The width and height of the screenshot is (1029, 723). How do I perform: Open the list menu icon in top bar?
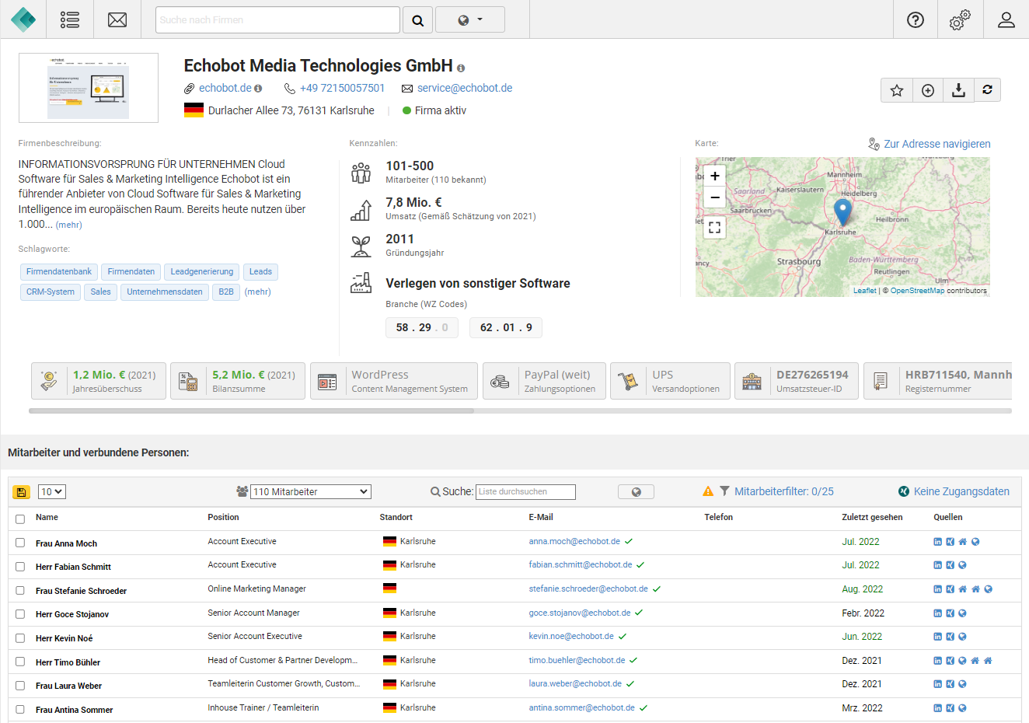click(70, 19)
